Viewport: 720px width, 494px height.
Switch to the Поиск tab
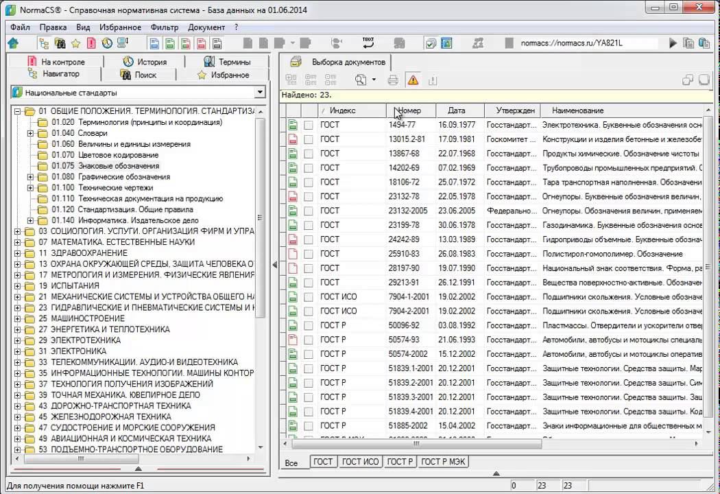tap(139, 75)
